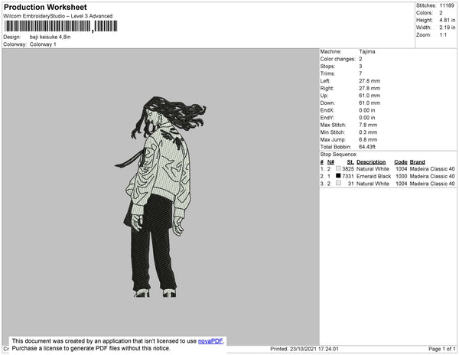This screenshot has height=355, width=459.
Task: Click the first Natural White swatch in row 1
Action: point(338,168)
